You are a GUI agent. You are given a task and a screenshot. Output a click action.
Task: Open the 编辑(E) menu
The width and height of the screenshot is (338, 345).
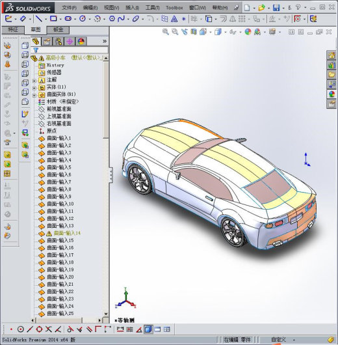coord(90,8)
